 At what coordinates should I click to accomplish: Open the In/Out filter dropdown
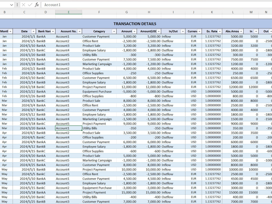(x=183, y=31)
